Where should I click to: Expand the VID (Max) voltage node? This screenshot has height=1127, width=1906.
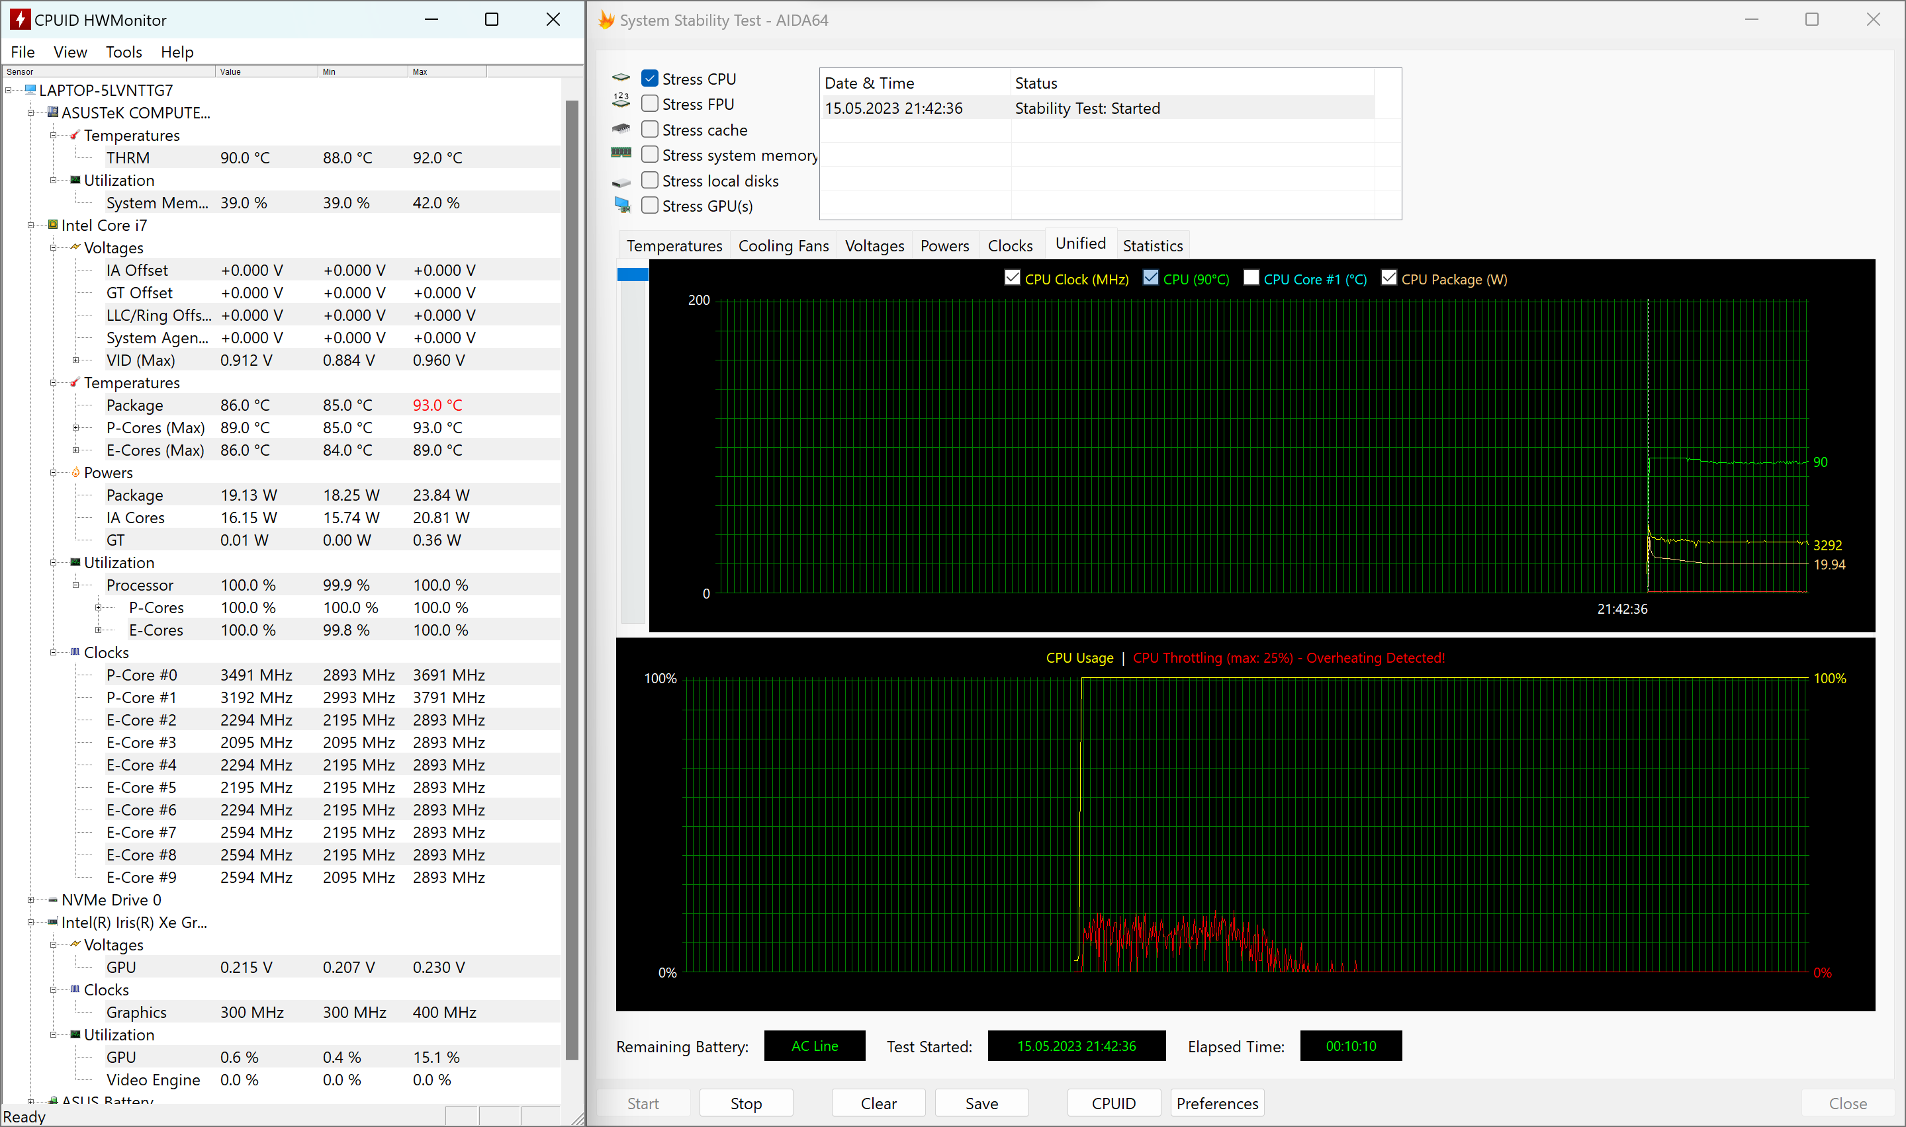75,360
